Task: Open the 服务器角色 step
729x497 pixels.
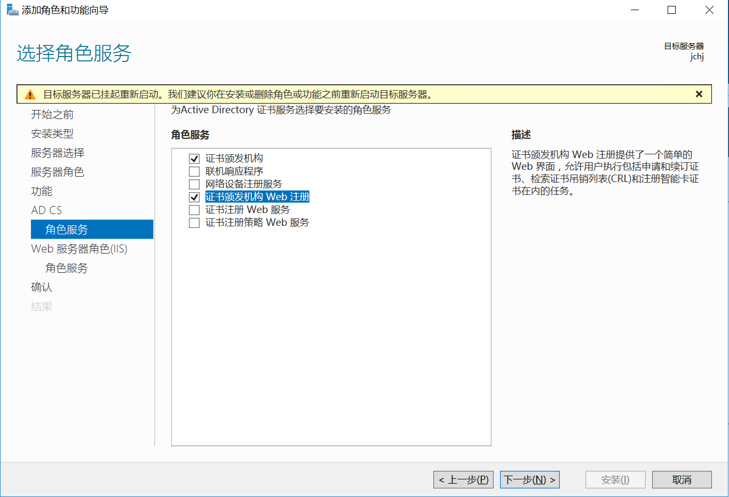Action: point(58,172)
